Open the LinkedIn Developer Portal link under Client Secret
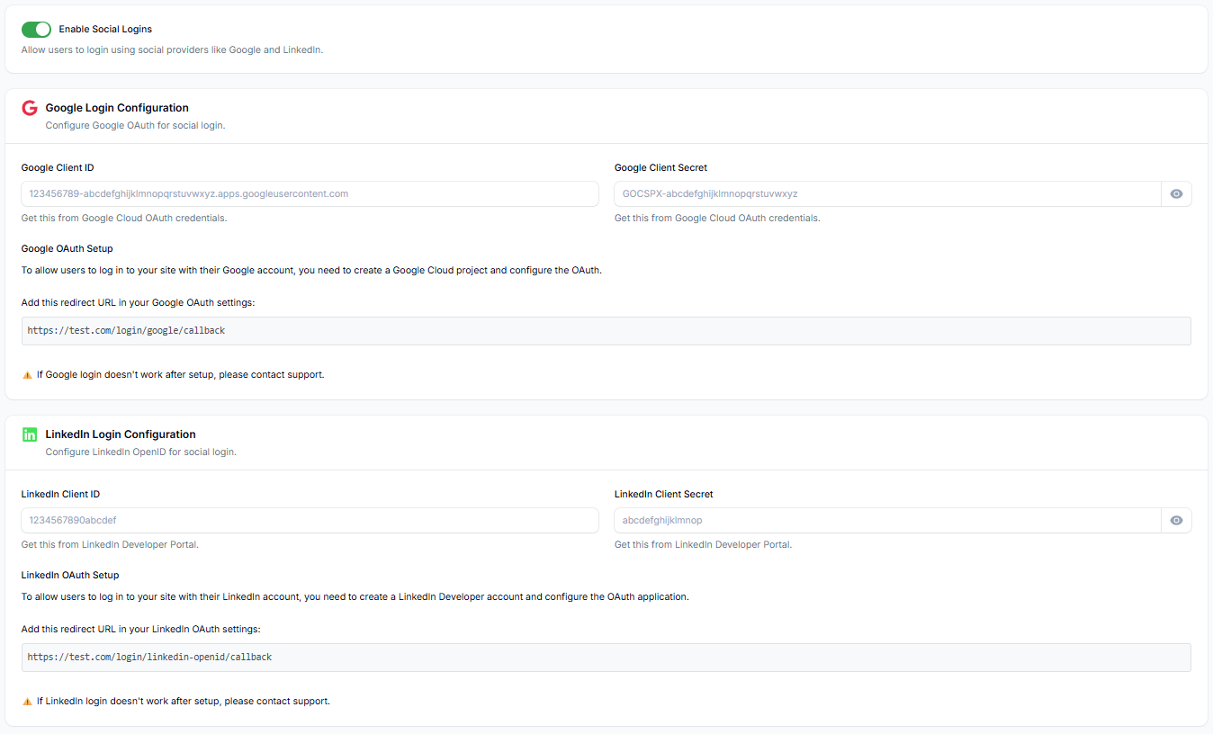 (735, 544)
